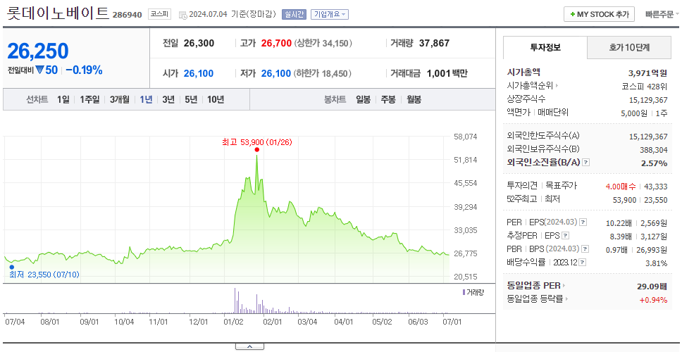This screenshot has height=352, width=682.
Task: Click the 고가 value 26,700
Action: (276, 44)
